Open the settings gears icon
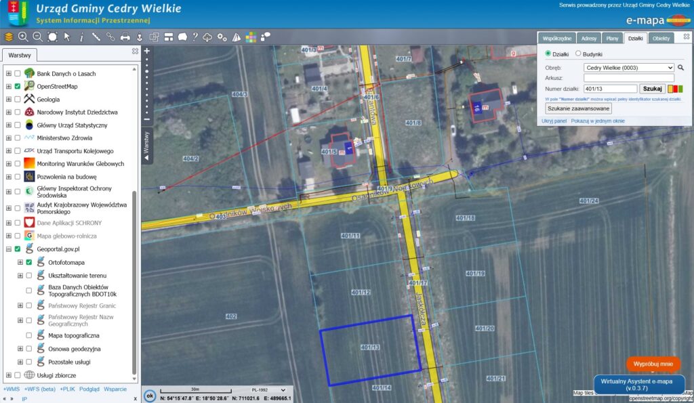 point(222,37)
